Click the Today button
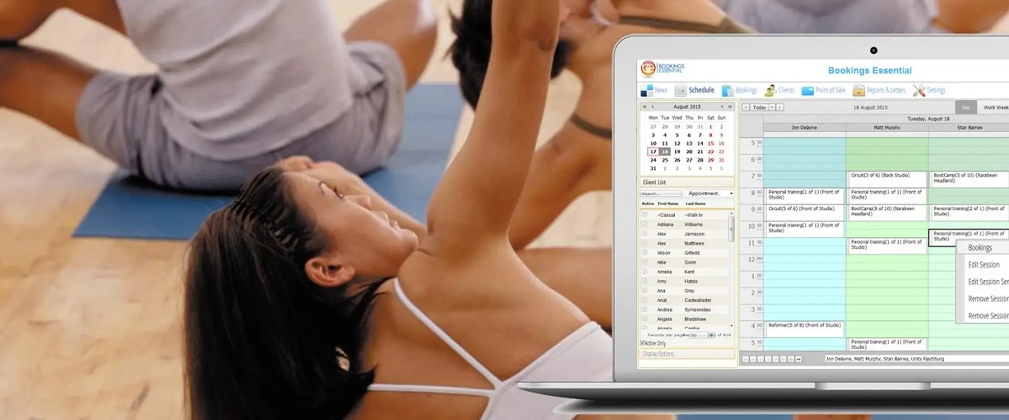Image resolution: width=1009 pixels, height=420 pixels. 759,107
